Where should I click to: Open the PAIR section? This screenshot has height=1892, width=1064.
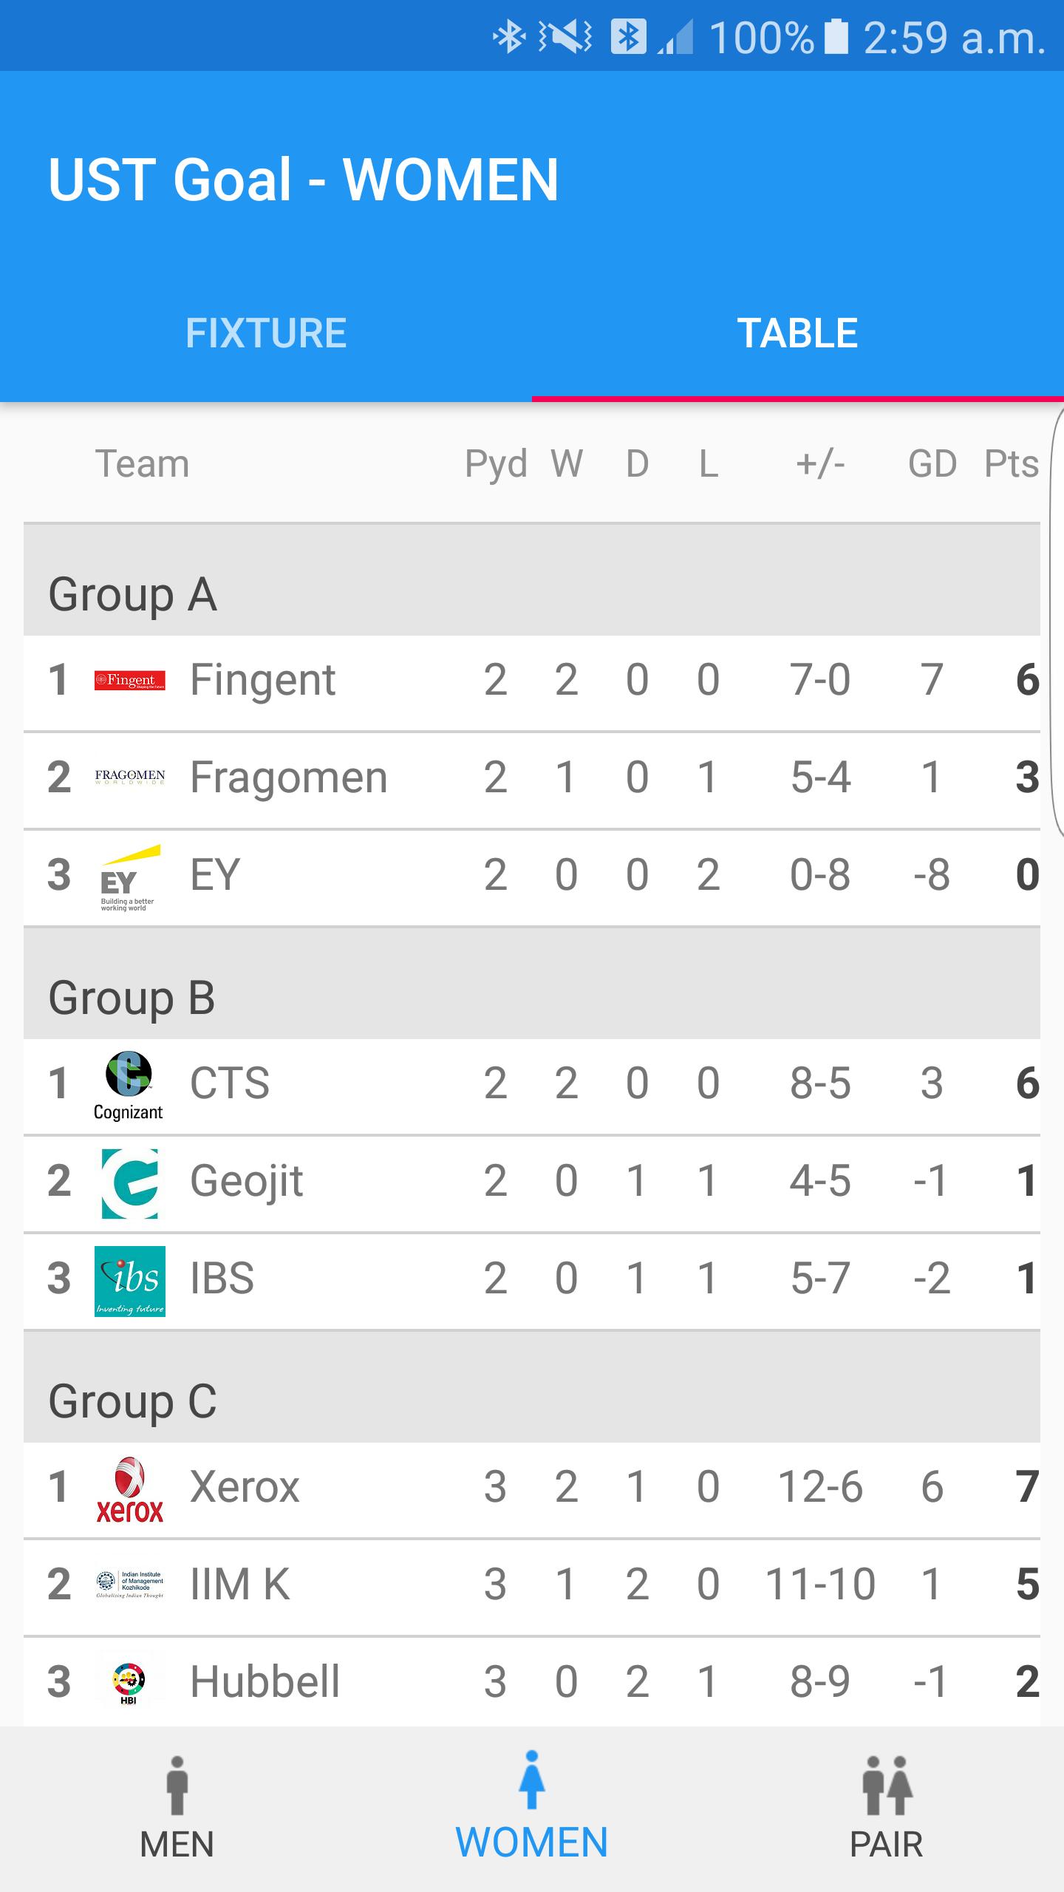coord(887,1808)
